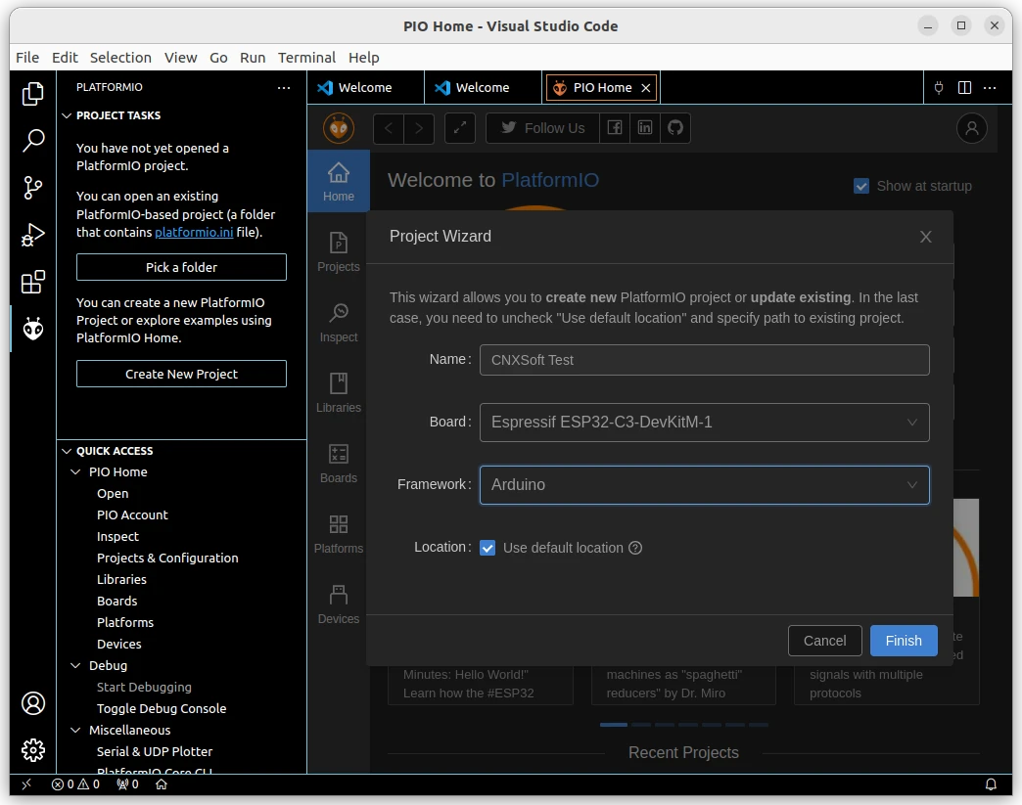The image size is (1022, 805).
Task: Open the File menu
Action: pos(27,58)
